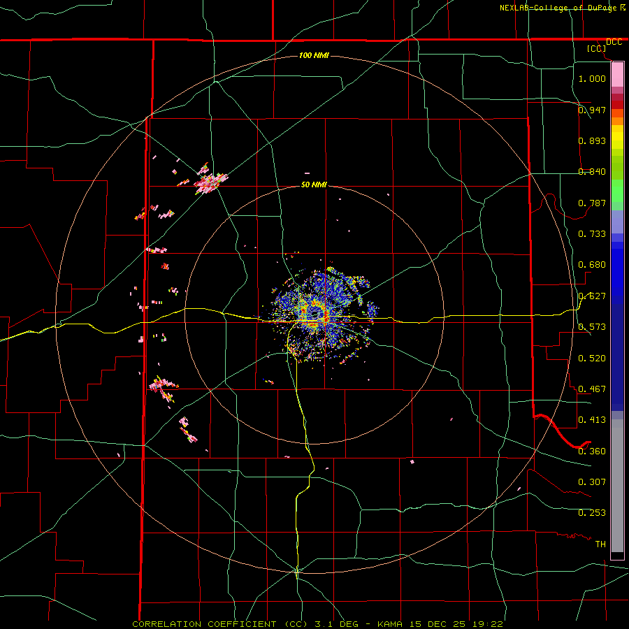Image resolution: width=629 pixels, height=629 pixels.
Task: Click the 50 NMI range ring label
Action: click(x=314, y=185)
